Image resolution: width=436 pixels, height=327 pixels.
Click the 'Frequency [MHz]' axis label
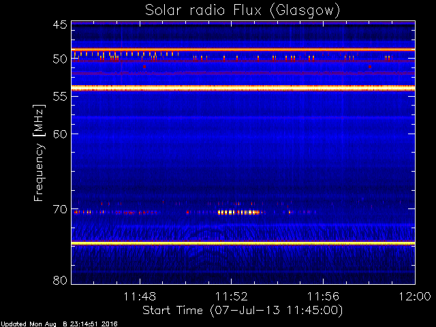[39, 153]
